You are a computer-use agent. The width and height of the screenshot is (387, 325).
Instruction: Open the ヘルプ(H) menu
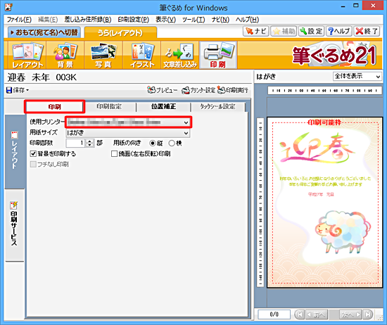click(247, 20)
